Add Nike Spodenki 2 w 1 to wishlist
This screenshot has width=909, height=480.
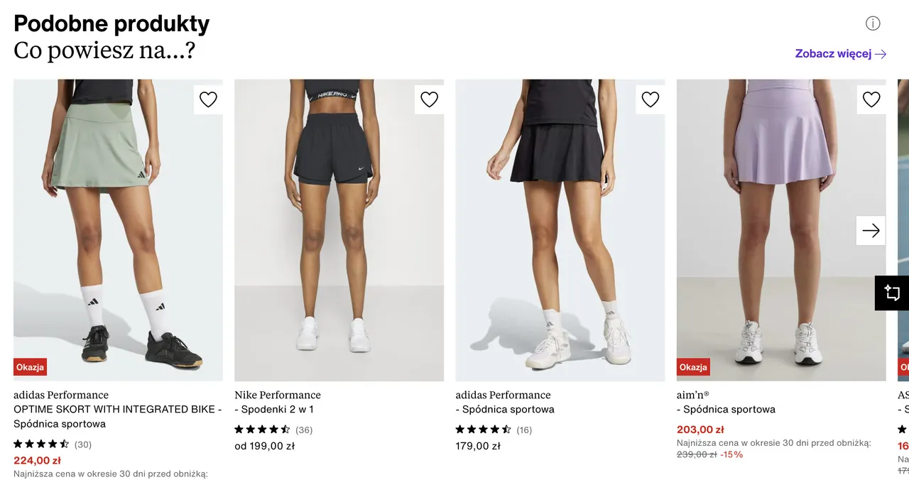click(x=429, y=100)
